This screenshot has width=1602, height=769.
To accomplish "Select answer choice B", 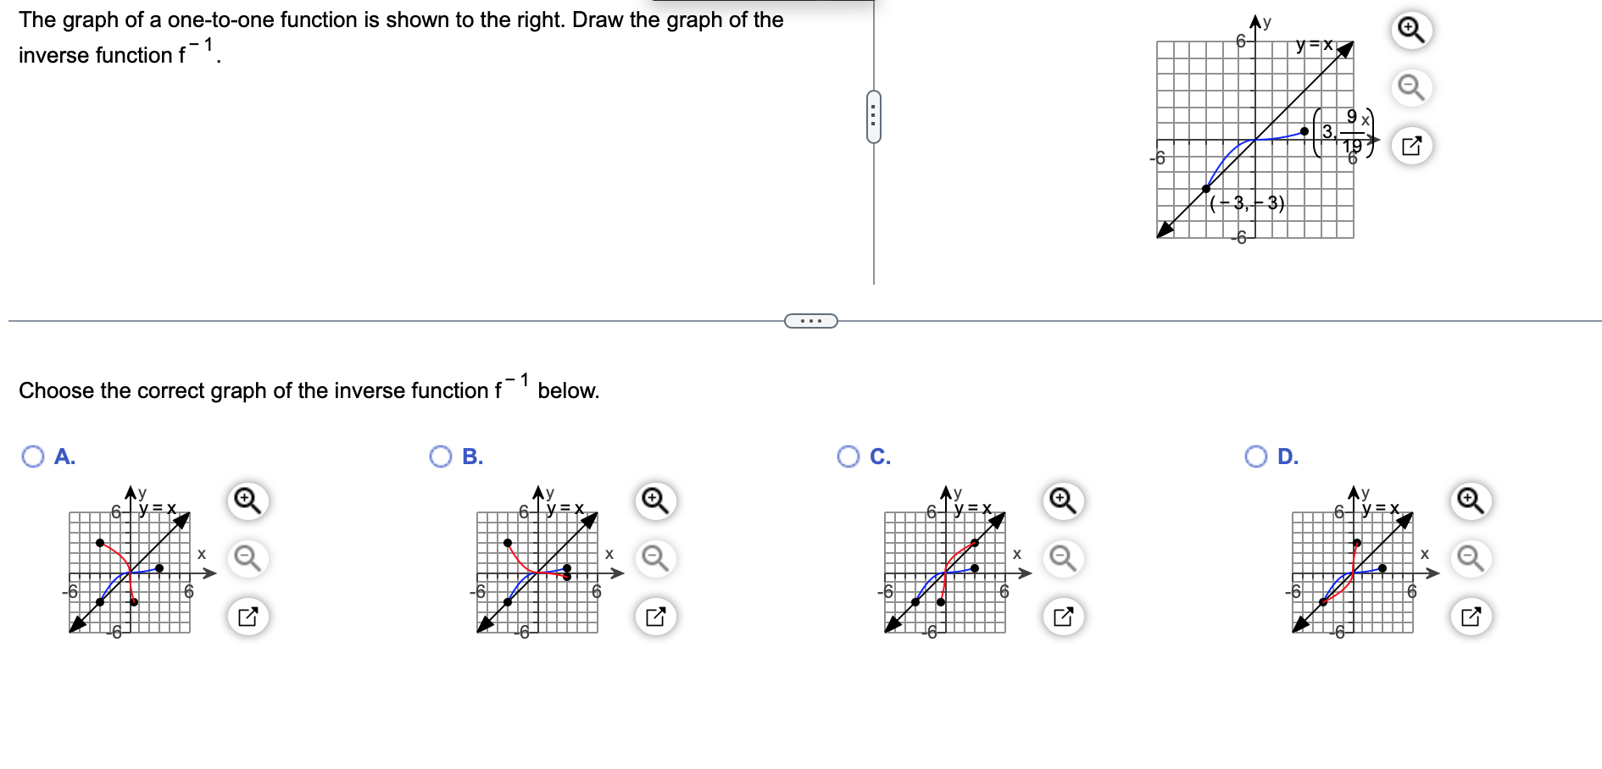I will click(442, 457).
